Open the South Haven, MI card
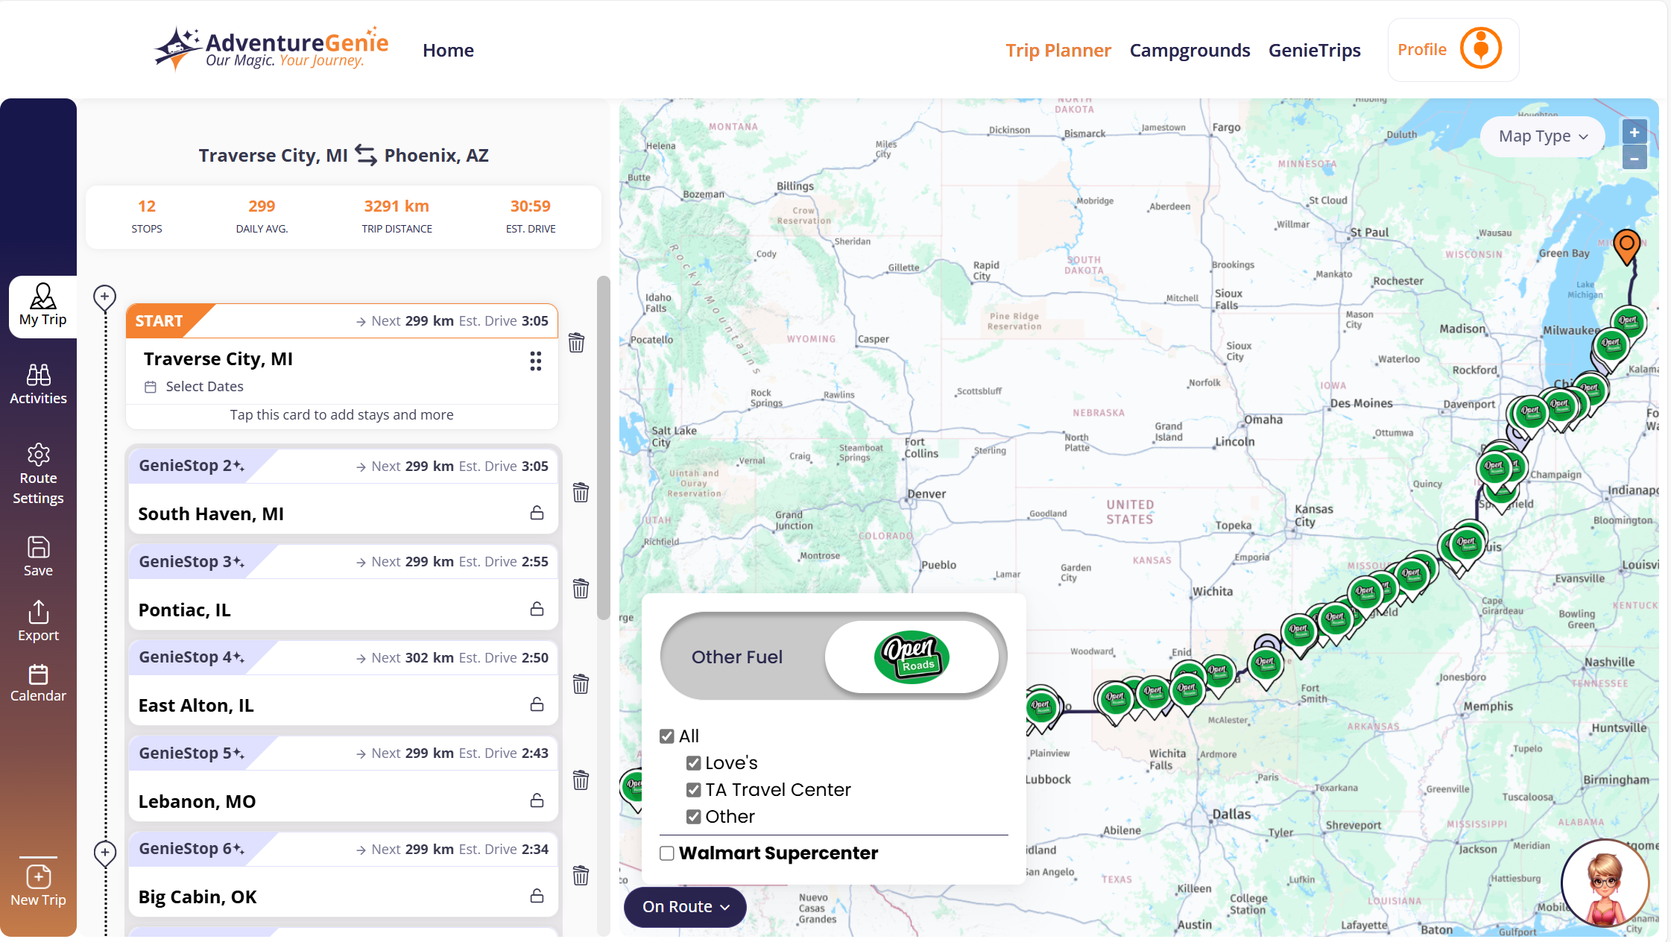 343,491
